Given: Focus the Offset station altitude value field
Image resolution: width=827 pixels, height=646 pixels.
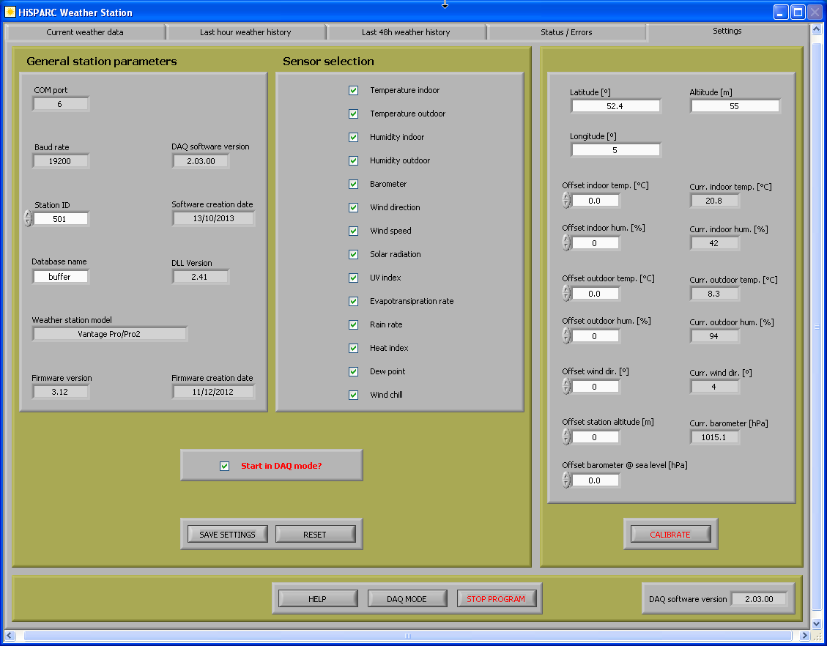Looking at the screenshot, I should tap(595, 437).
